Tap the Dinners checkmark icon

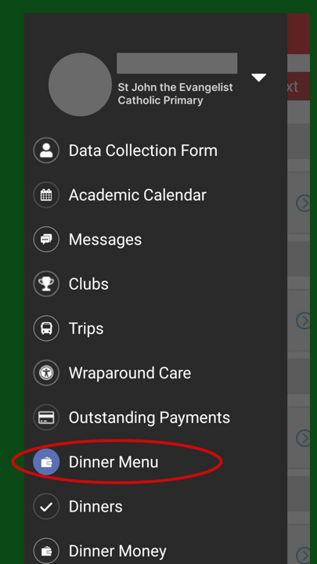click(46, 507)
